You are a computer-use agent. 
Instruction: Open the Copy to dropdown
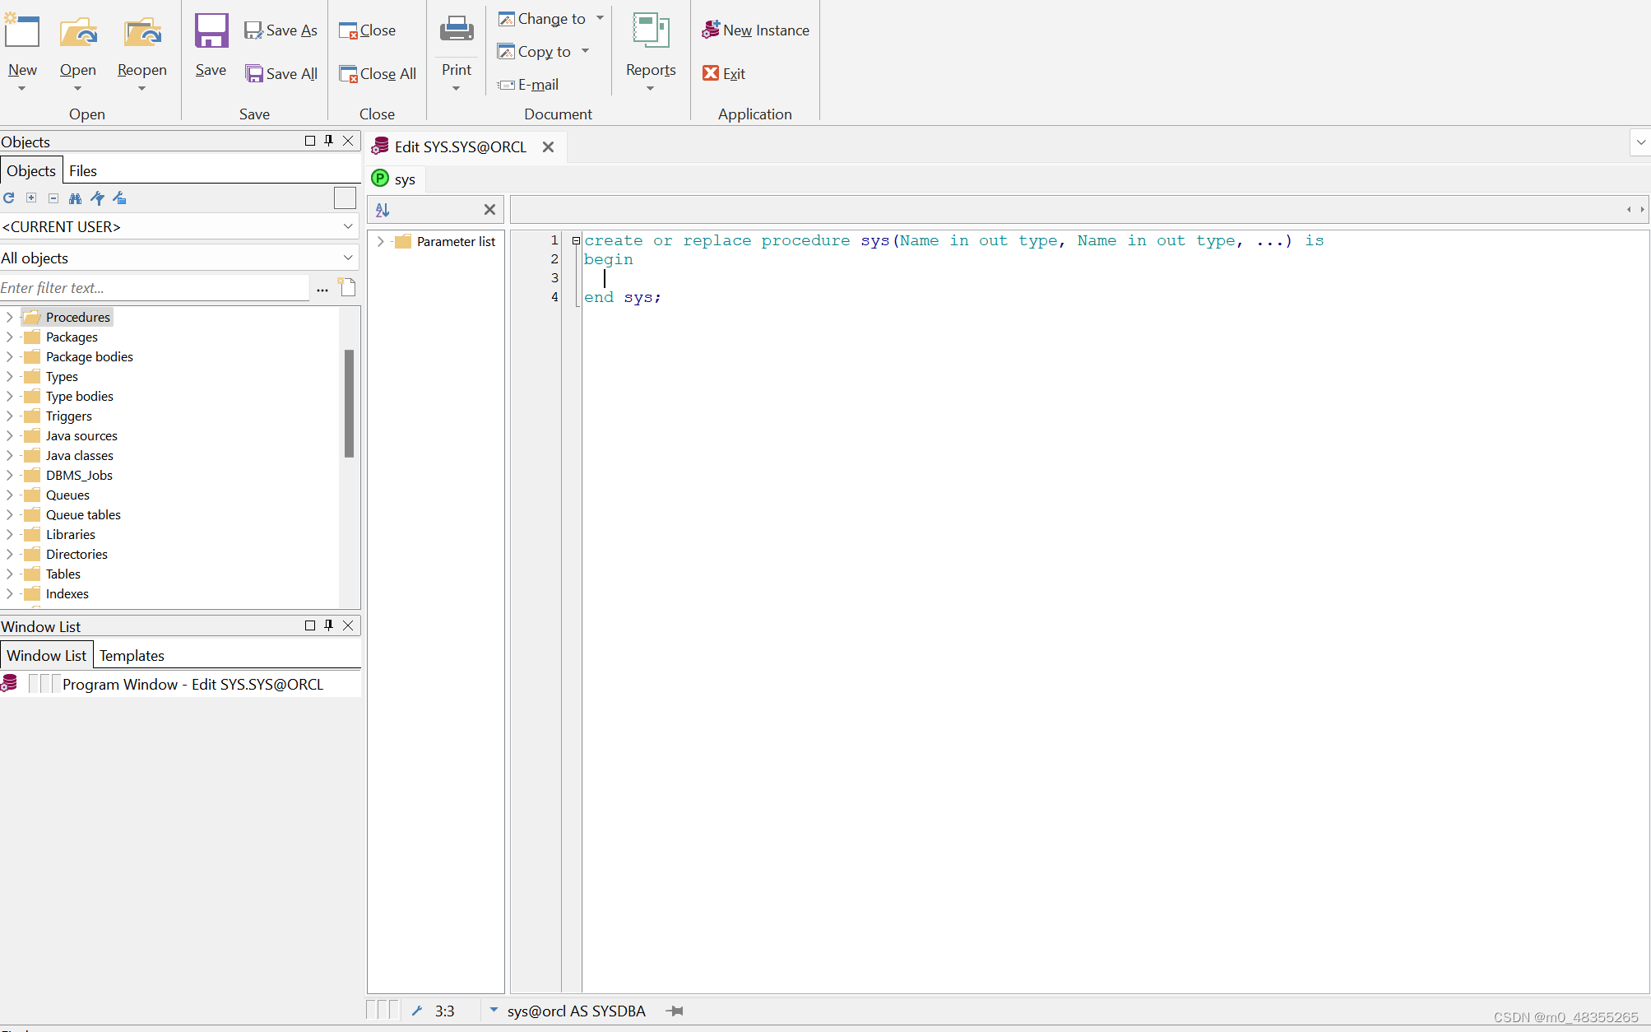point(587,50)
